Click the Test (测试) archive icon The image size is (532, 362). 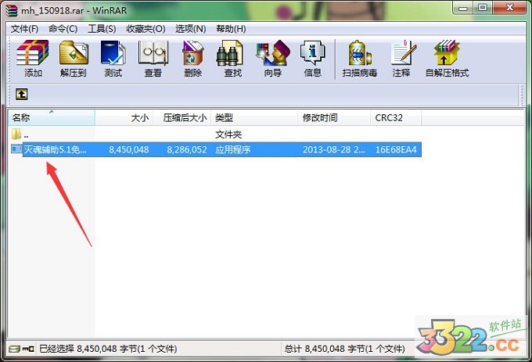tap(113, 52)
